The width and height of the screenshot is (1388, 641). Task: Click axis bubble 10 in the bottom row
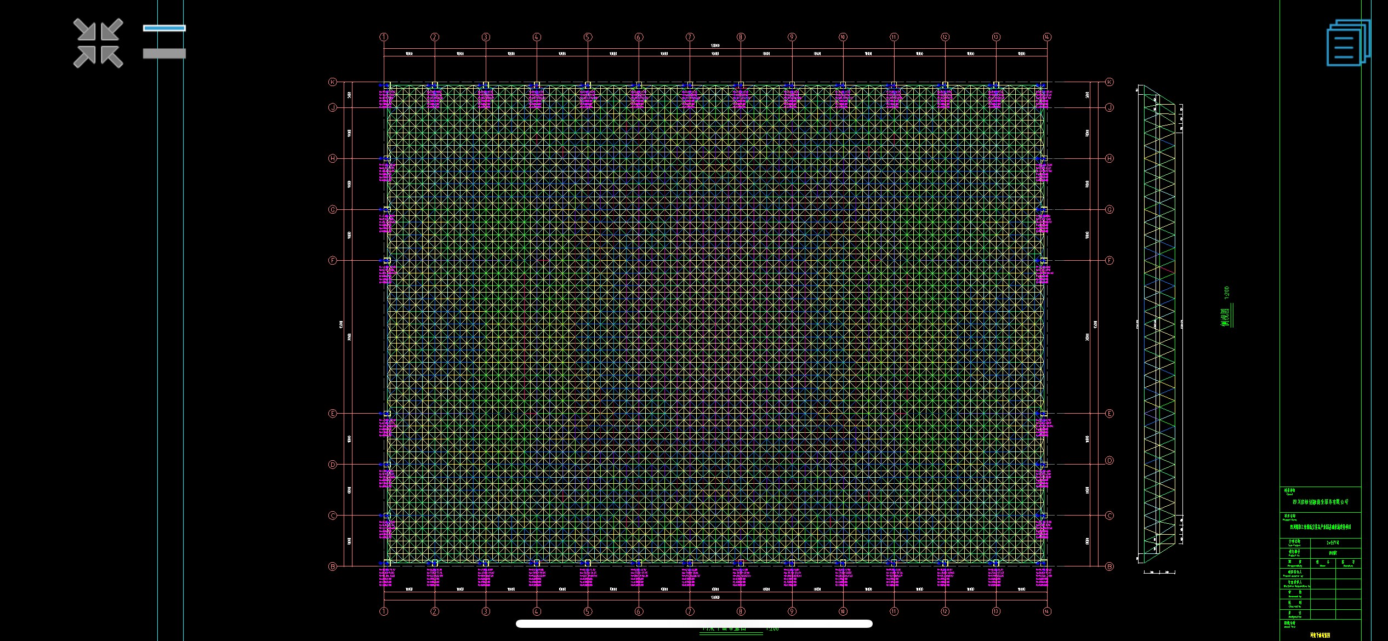tap(843, 611)
